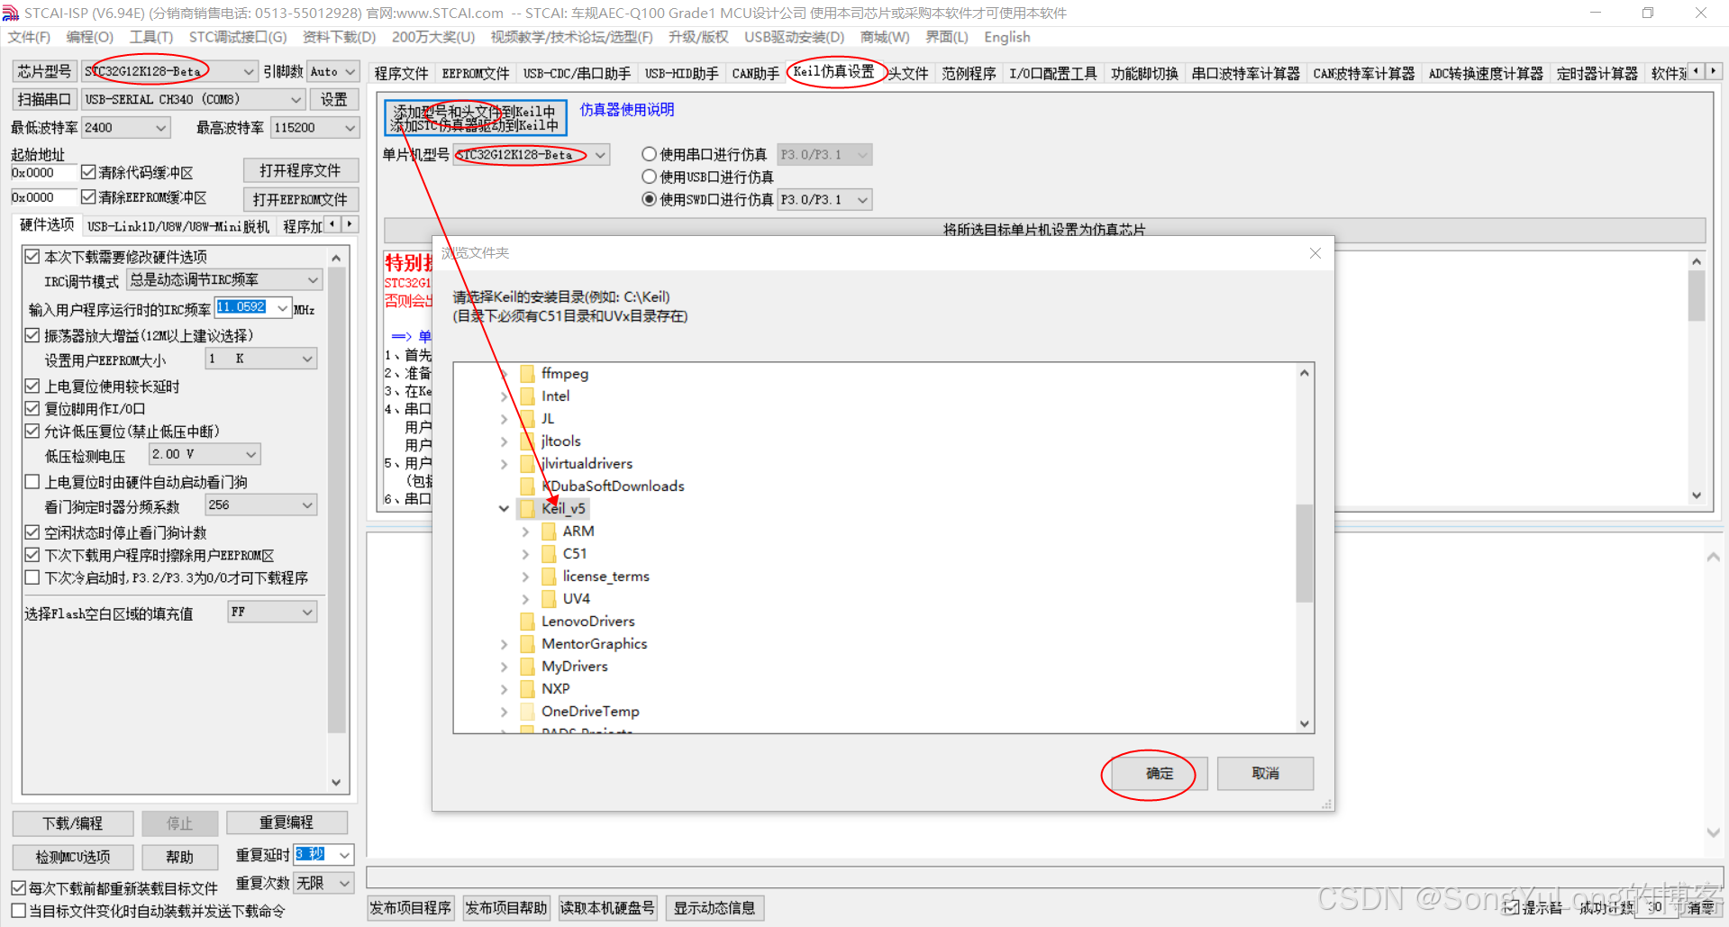This screenshot has height=927, width=1729.
Task: Toggle clear code buffer checkbox
Action: (88, 172)
